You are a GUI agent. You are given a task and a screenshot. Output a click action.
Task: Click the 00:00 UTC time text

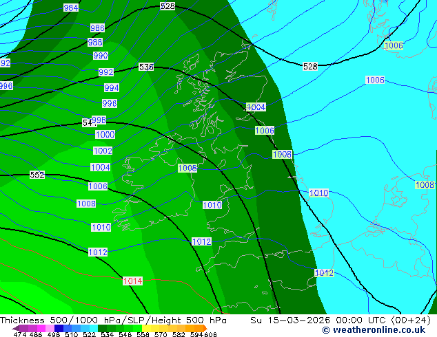(x=361, y=320)
